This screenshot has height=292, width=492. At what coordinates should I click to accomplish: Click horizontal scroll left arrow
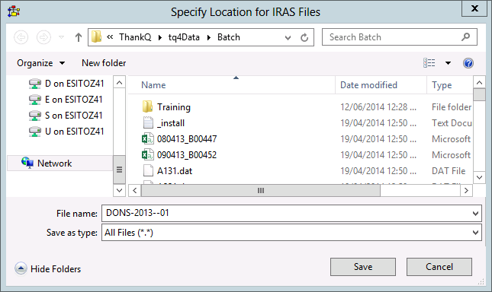pyautogui.click(x=135, y=190)
